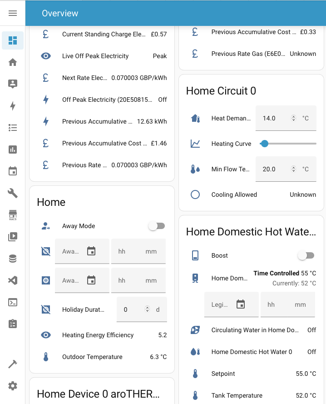Screen dimensions: 326x404
Task: Open HACS store sidebar icon
Action: pos(13,215)
